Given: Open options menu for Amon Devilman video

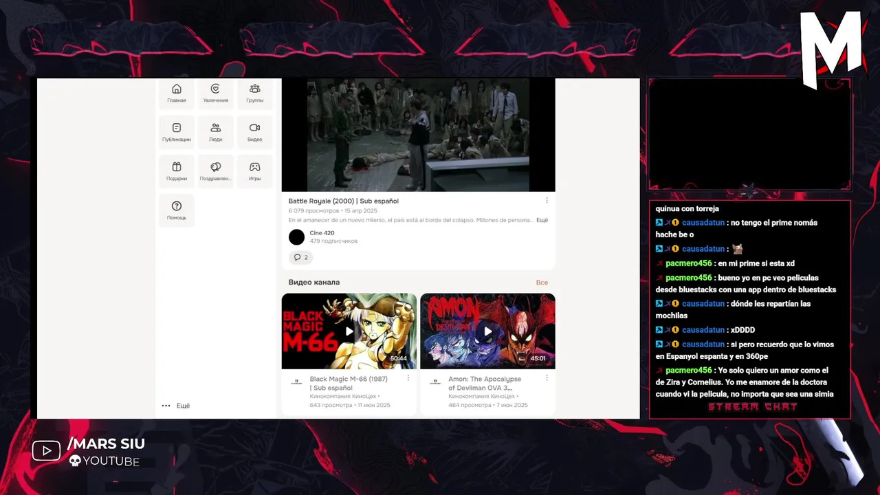Looking at the screenshot, I should click(x=547, y=378).
